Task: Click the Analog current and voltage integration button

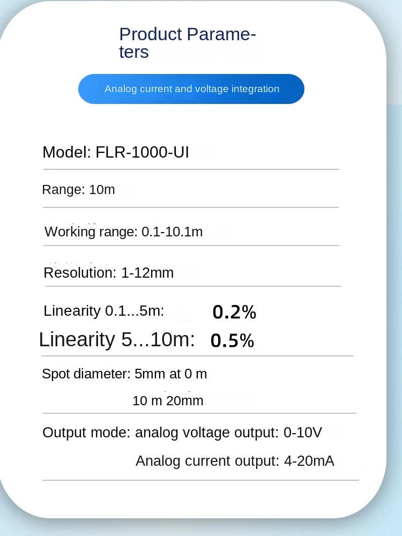Action: 191,89
